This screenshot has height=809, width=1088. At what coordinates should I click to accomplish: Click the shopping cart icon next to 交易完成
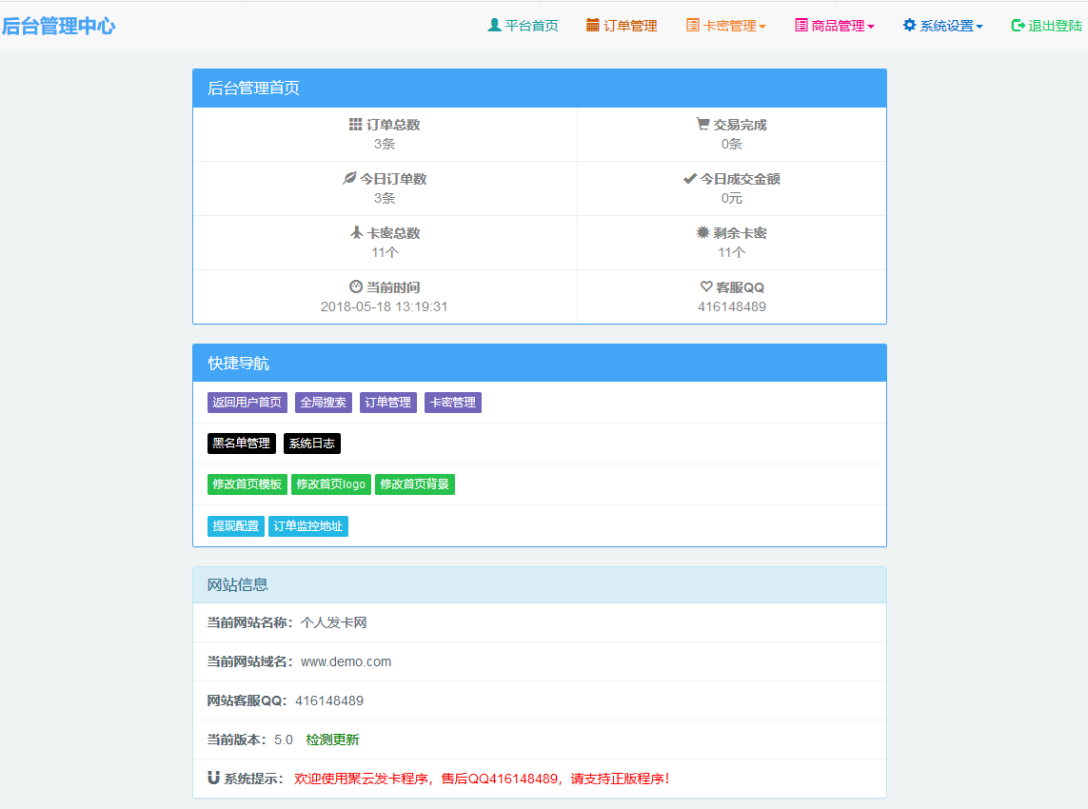(x=702, y=125)
